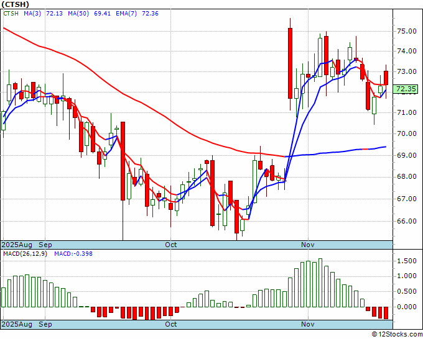Click 2025Aug on the MACD panel date axis
The image size is (423, 339).
17,324
